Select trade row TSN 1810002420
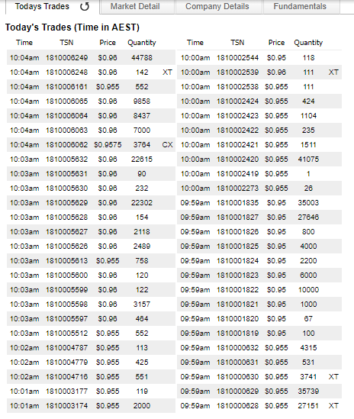 (x=259, y=160)
